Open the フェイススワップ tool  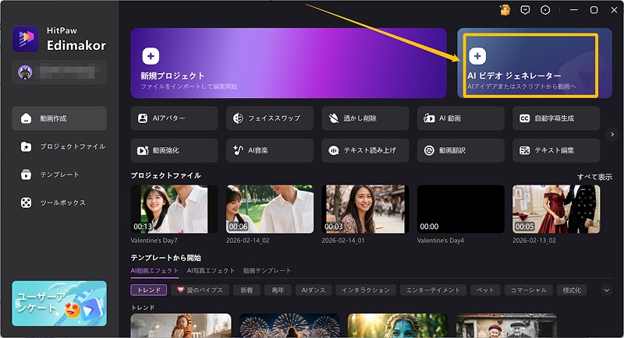click(x=270, y=118)
